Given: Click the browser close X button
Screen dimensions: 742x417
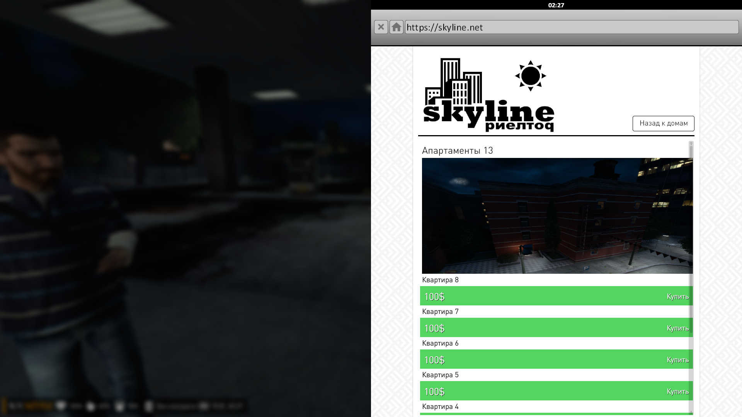Looking at the screenshot, I should click(x=381, y=27).
